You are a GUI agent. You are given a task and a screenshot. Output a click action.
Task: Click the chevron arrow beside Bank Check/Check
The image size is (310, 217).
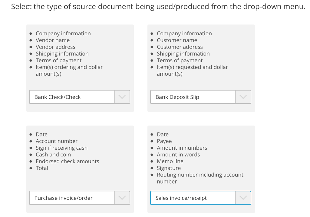click(x=122, y=97)
